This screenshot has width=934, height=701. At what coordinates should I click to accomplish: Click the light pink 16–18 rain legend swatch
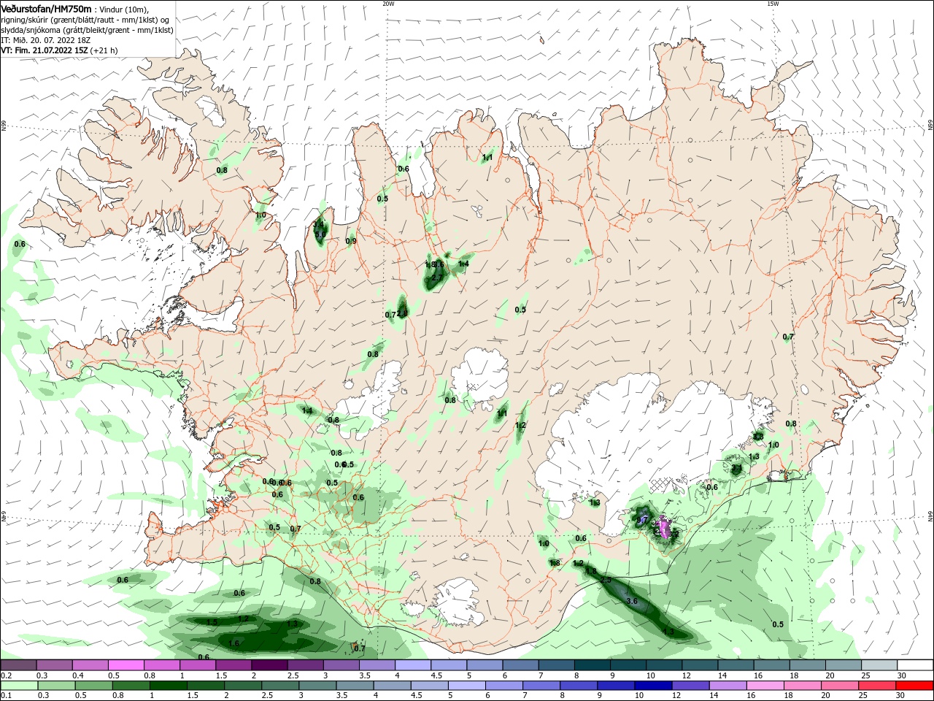click(x=764, y=686)
